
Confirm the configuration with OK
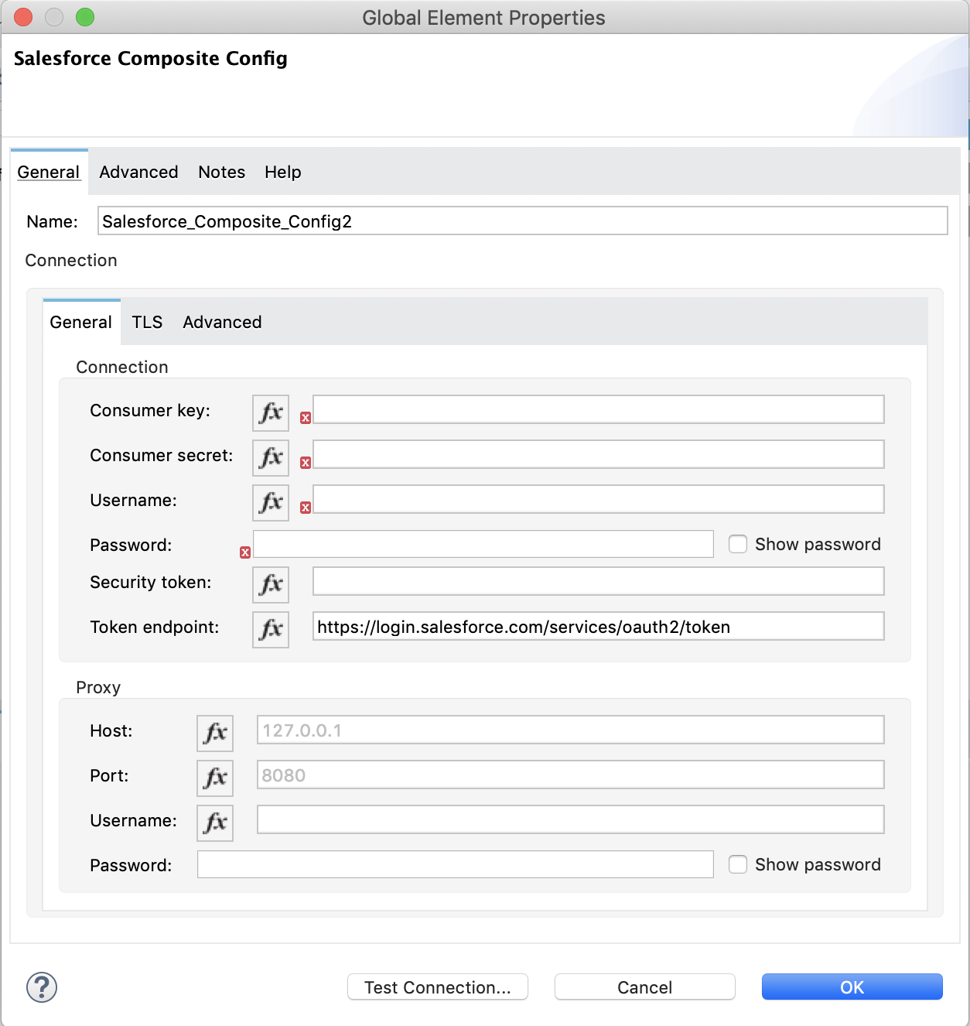pos(852,987)
